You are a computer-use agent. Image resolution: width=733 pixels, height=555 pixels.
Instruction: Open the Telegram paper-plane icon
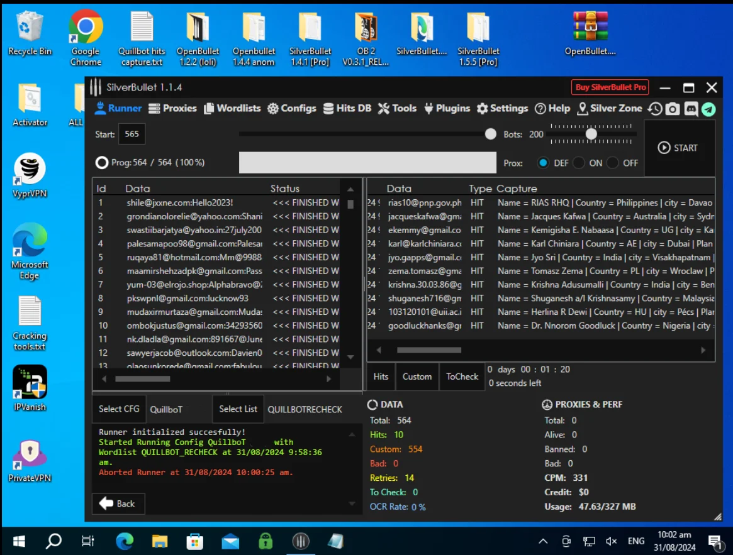(708, 109)
